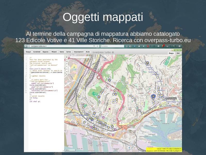Viewport: 206px width, 155px height.
Task: Zoom in with the map plus control
Action: (66, 57)
